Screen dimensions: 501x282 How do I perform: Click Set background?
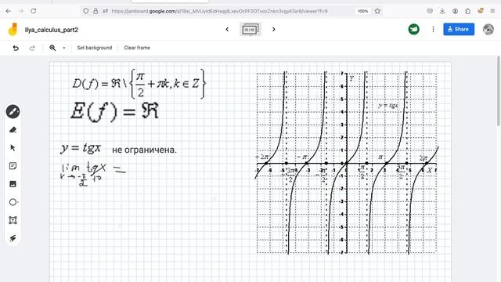(95, 48)
